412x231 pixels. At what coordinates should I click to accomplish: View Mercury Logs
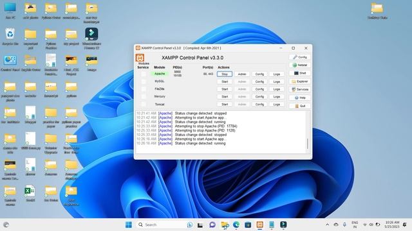277,97
